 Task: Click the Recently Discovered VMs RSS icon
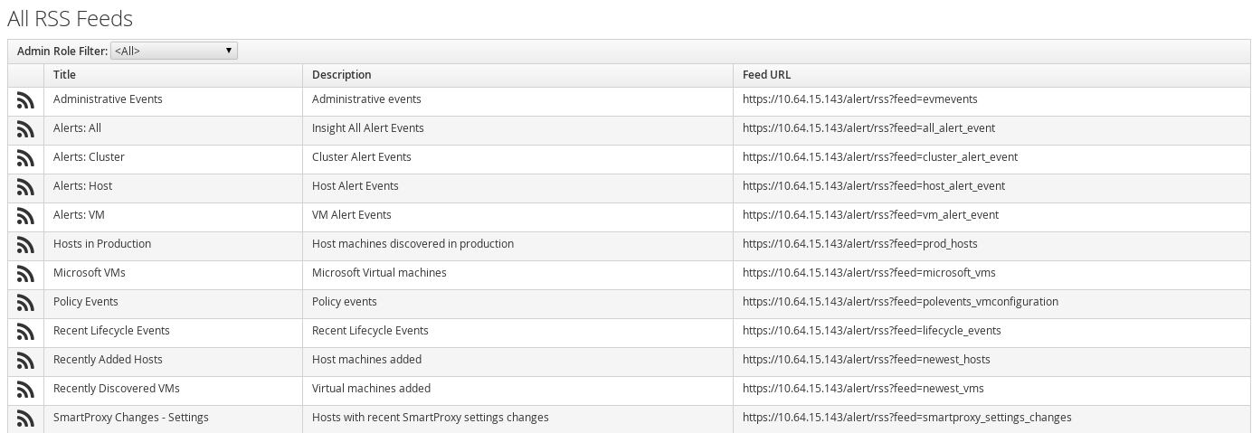click(25, 390)
